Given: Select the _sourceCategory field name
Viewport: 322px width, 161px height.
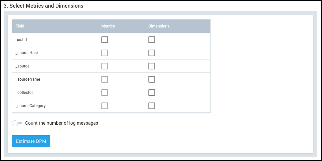Looking at the screenshot, I should coord(30,106).
